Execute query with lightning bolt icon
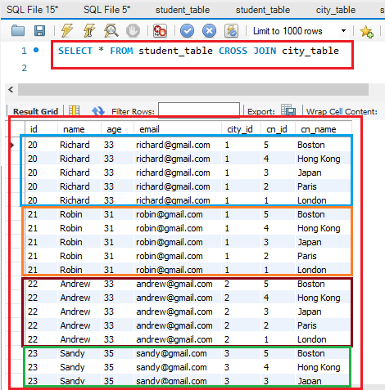The height and width of the screenshot is (390, 385). point(67,30)
